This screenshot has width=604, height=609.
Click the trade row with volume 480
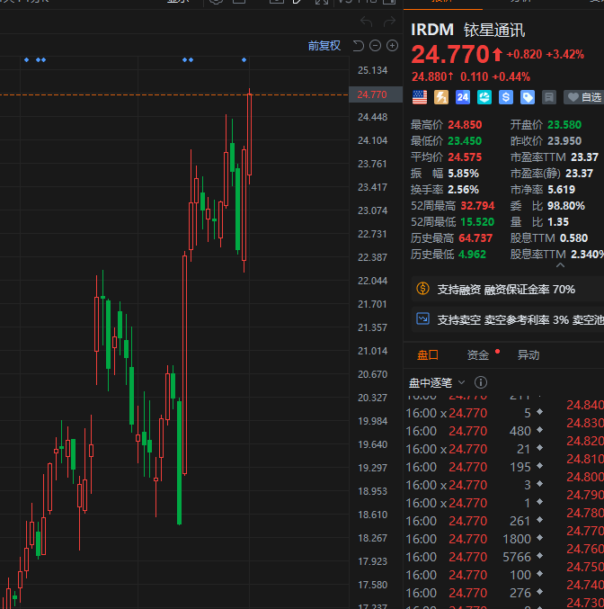pyautogui.click(x=475, y=431)
